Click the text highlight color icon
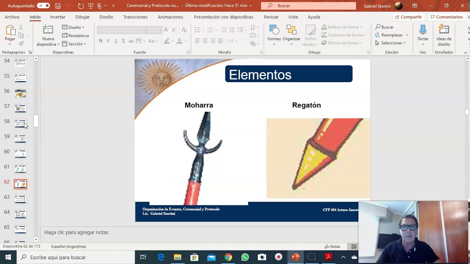470x264 pixels. coord(167,41)
